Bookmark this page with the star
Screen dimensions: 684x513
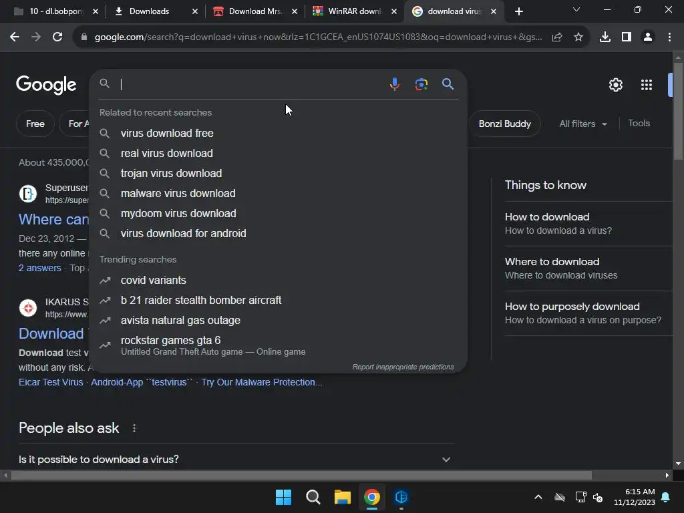[x=578, y=37]
